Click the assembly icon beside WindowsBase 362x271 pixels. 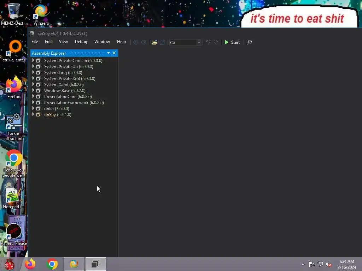[39, 90]
